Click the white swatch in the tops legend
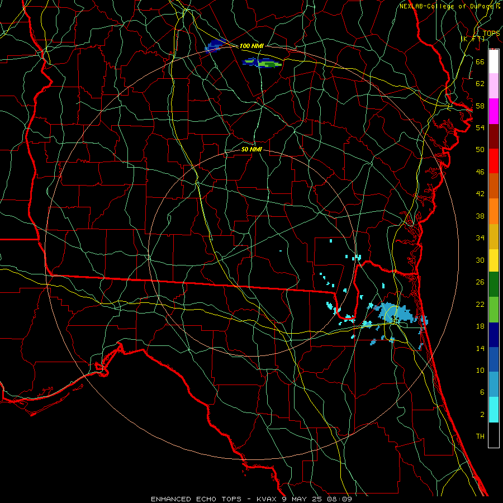503x503 pixels. pos(493,61)
